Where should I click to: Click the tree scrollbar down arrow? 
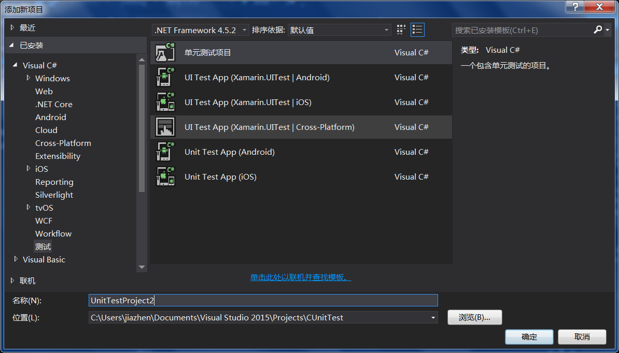coord(142,267)
